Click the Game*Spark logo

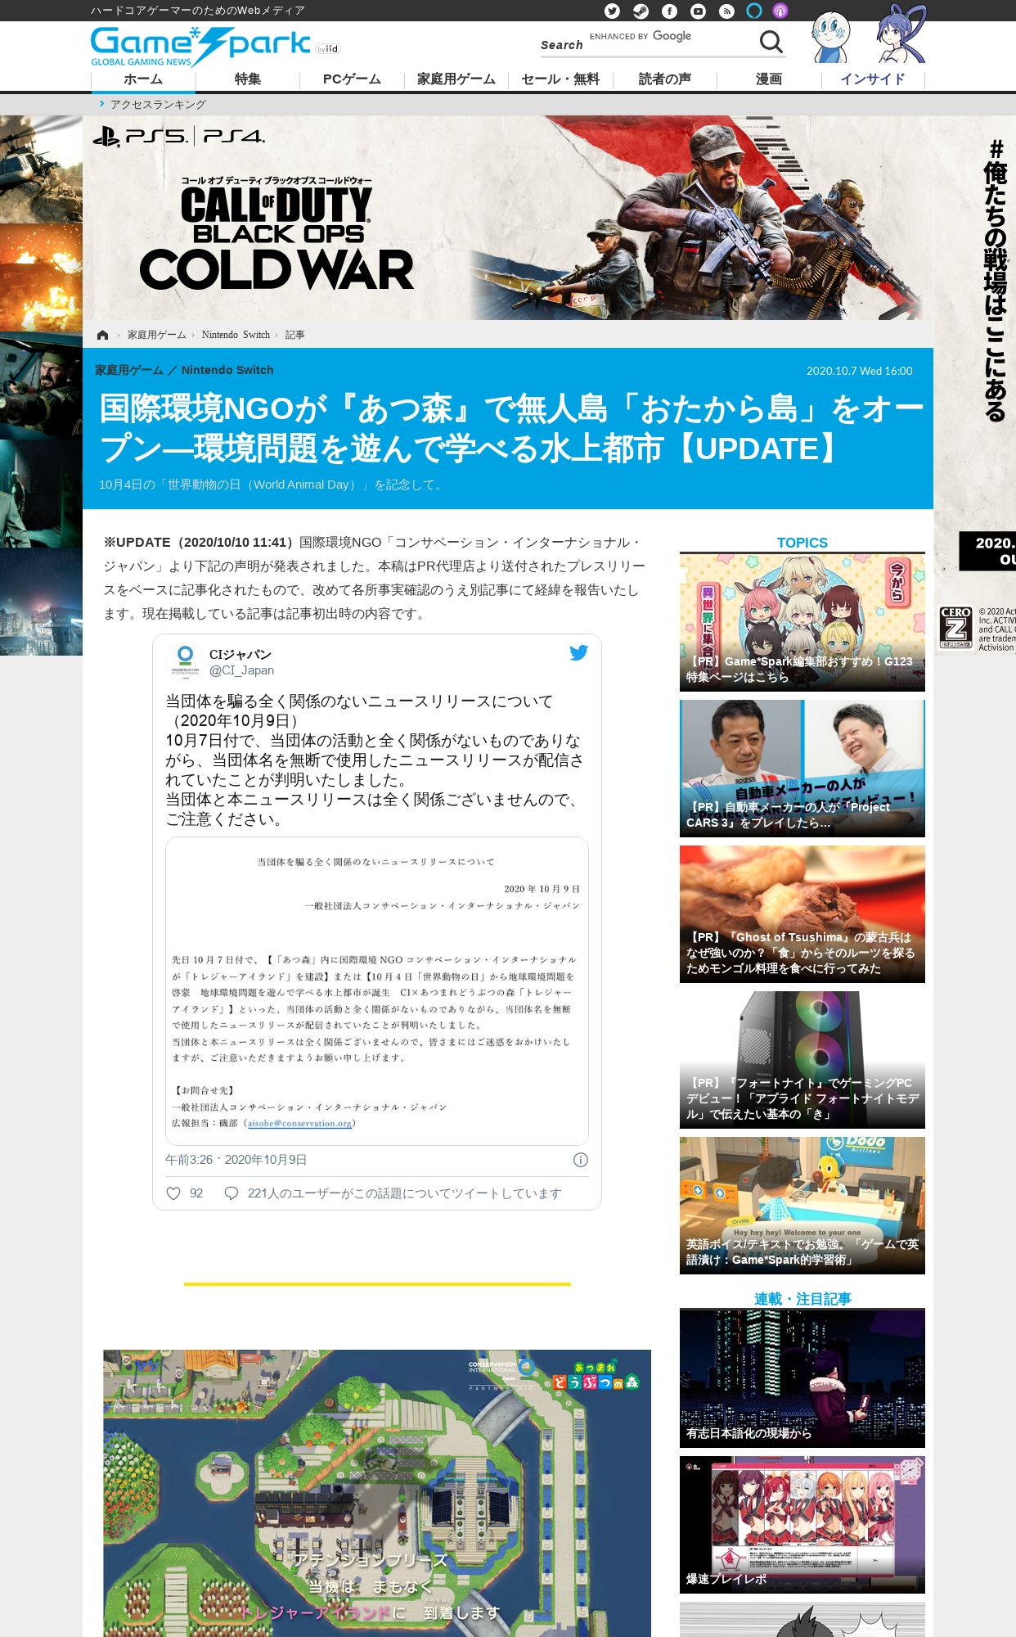pos(200,47)
